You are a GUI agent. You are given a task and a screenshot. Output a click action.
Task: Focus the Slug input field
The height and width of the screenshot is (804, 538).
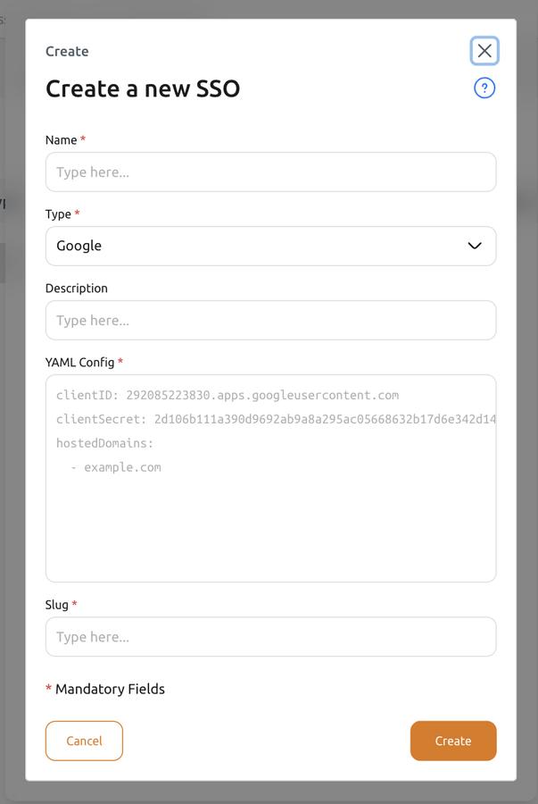coord(270,637)
